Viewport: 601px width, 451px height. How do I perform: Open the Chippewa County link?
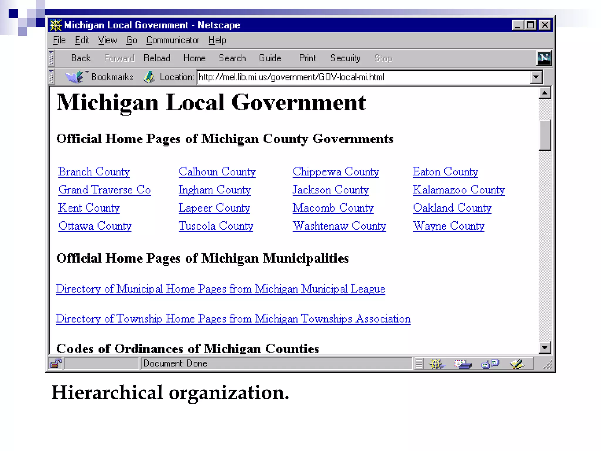pyautogui.click(x=336, y=171)
